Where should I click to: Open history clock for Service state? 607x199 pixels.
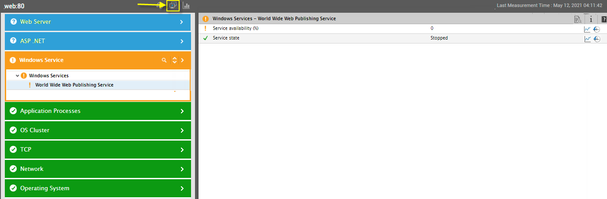click(x=596, y=39)
